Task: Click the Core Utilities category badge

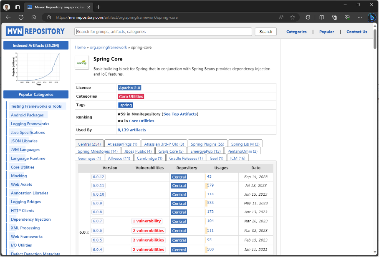Action: pos(131,96)
